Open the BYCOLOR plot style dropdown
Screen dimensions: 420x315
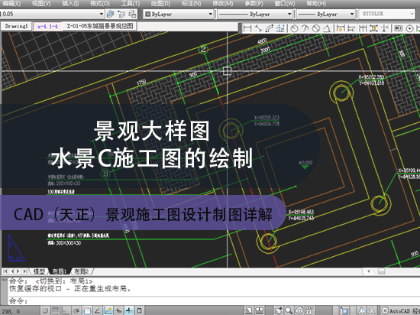click(387, 14)
